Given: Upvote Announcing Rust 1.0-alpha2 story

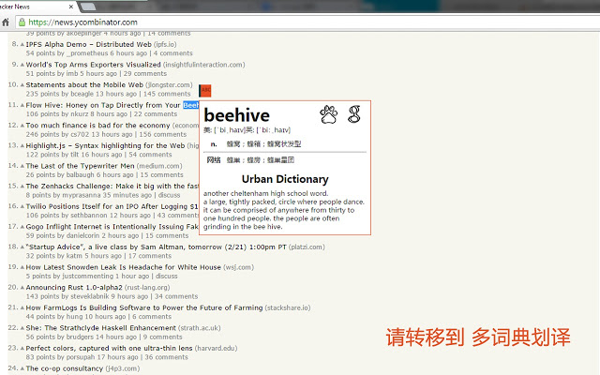Looking at the screenshot, I should point(22,288).
